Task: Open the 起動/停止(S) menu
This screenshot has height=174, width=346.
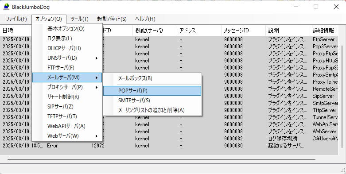Action: (x=112, y=19)
